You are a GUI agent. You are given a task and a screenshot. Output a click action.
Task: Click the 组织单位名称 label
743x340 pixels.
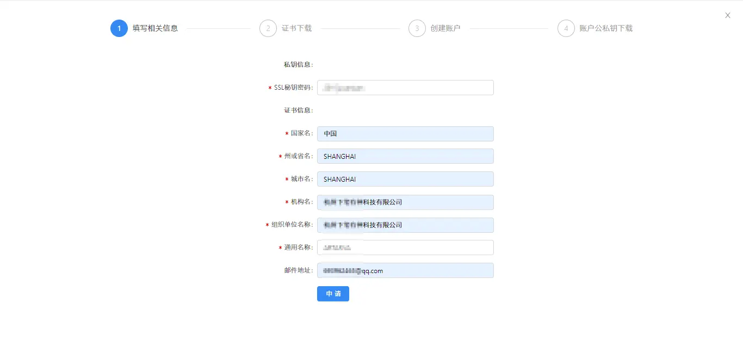(x=293, y=225)
